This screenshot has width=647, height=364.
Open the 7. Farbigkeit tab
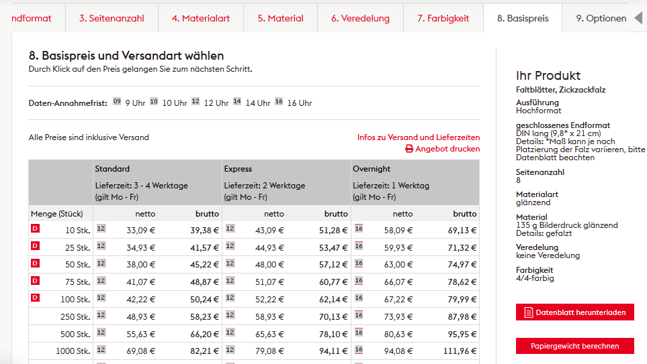[443, 18]
